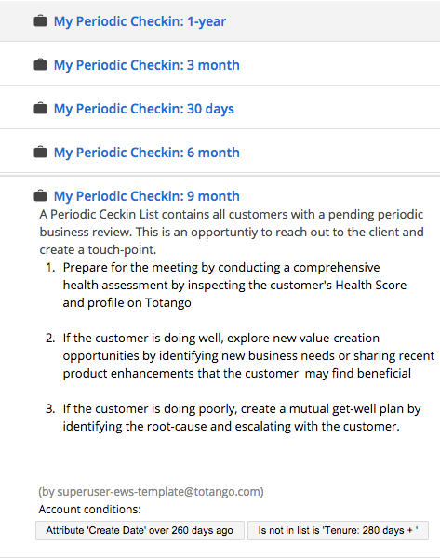Open My Periodic Checkin: 3 month link
Viewport: 440px width, 558px height.
click(146, 65)
